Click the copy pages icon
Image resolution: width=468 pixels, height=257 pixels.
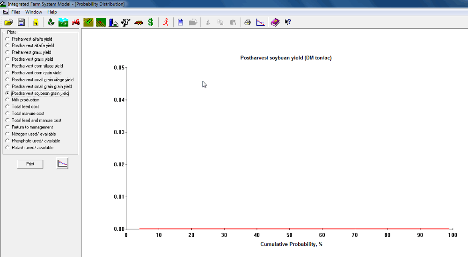pyautogui.click(x=220, y=22)
